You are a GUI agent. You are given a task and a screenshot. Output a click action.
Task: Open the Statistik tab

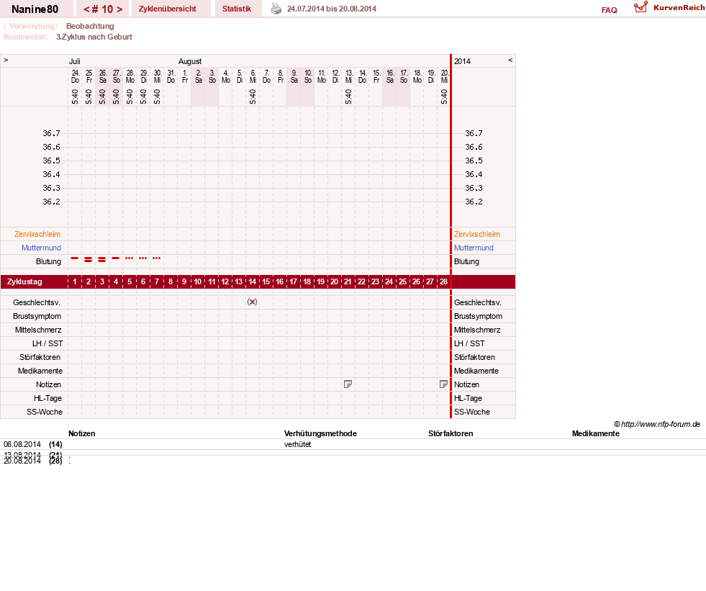coord(236,9)
